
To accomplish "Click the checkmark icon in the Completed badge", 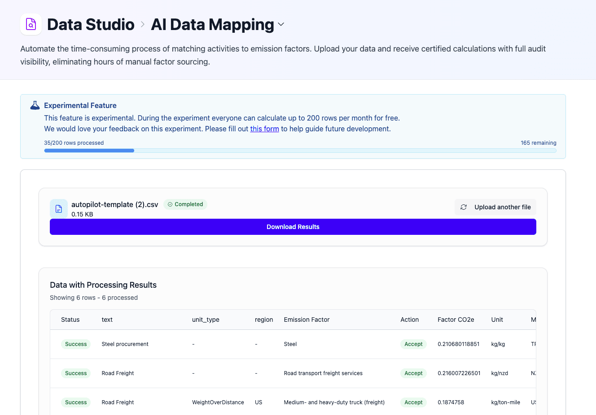I will click(170, 204).
